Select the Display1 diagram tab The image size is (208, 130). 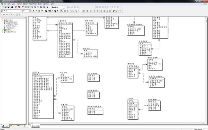[36, 126]
